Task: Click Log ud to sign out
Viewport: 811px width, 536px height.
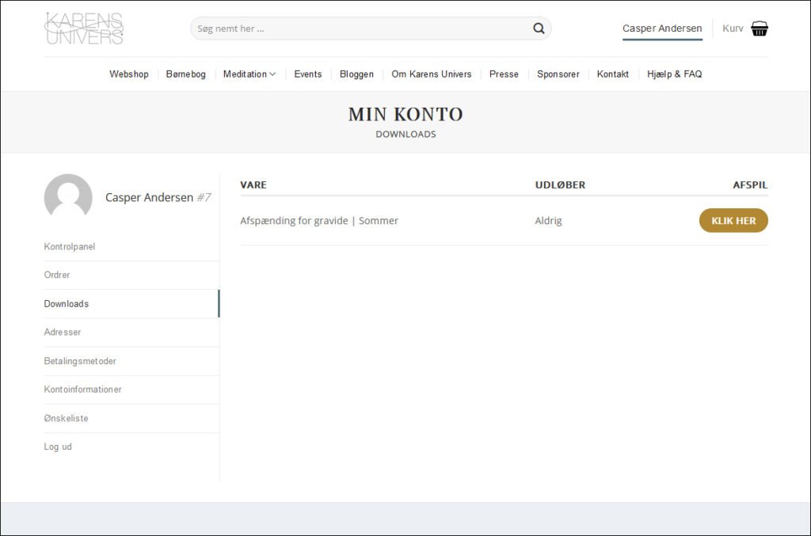Action: (x=58, y=447)
